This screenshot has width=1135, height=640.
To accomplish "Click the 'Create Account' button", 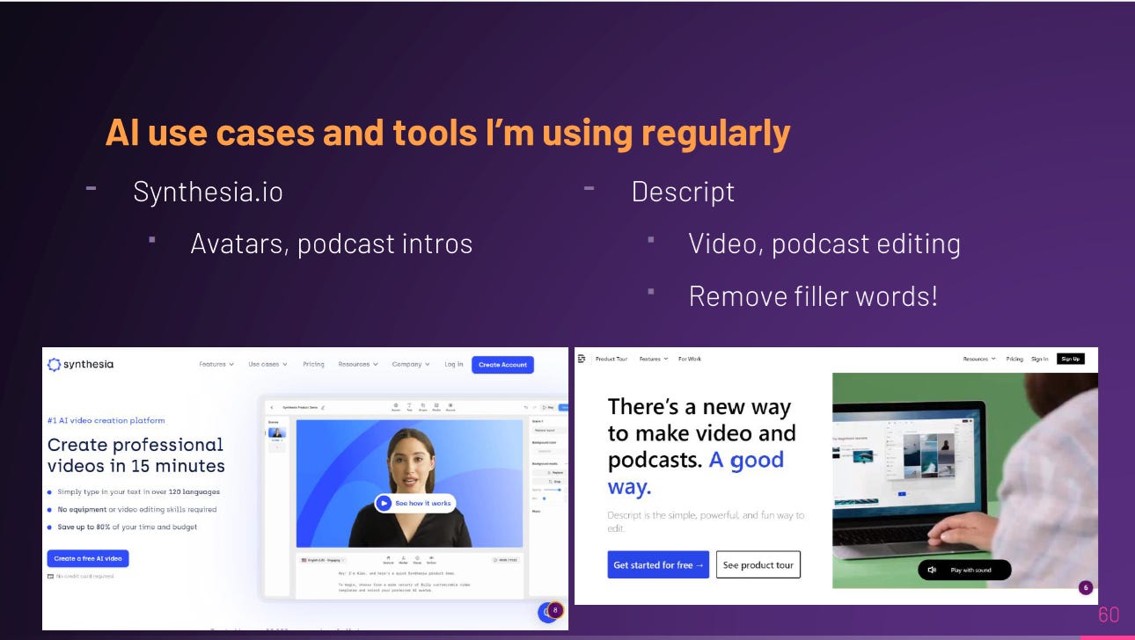I will point(502,365).
